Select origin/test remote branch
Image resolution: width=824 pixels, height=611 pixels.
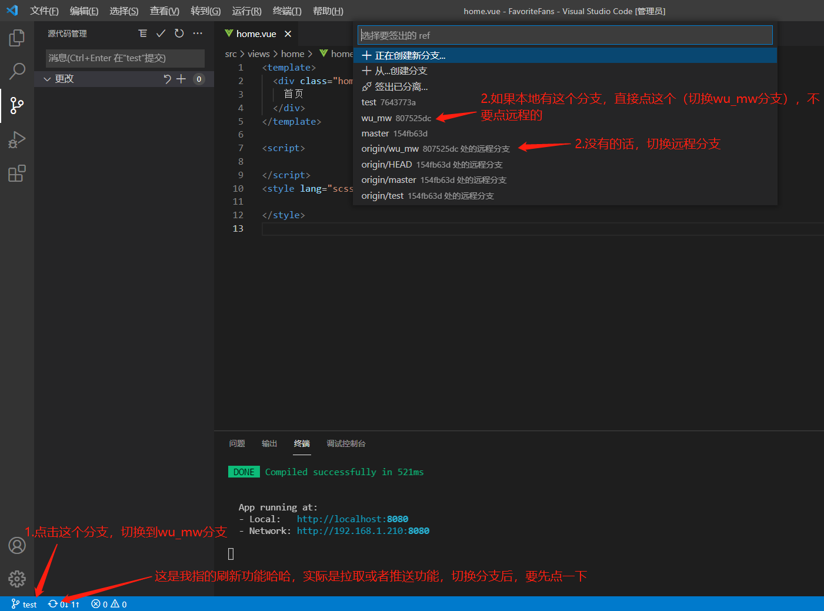pyautogui.click(x=565, y=196)
